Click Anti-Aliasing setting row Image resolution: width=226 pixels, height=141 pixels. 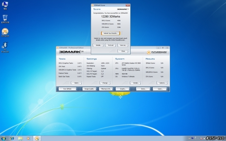pos(96,66)
